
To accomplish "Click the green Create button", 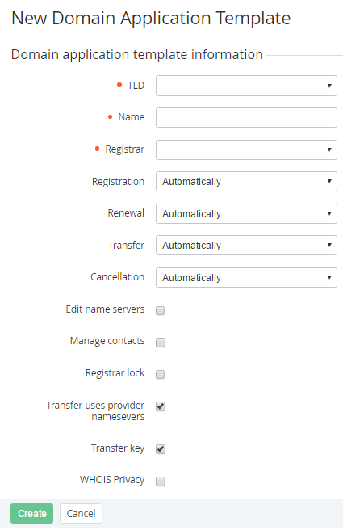I will 31,513.
